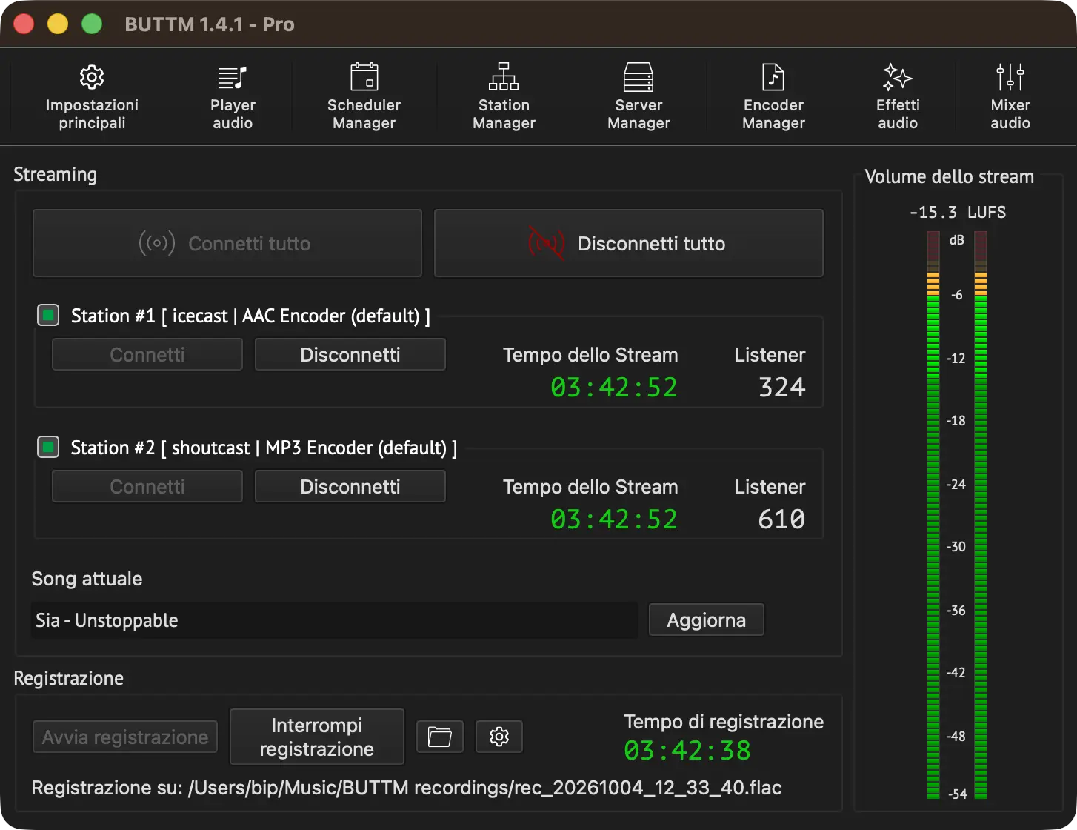This screenshot has height=830, width=1077.
Task: Disconnect Station #2 with Disconnetti
Action: [350, 486]
